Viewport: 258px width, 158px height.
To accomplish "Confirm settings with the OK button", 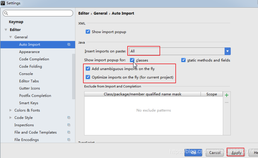I will [x=193, y=152].
